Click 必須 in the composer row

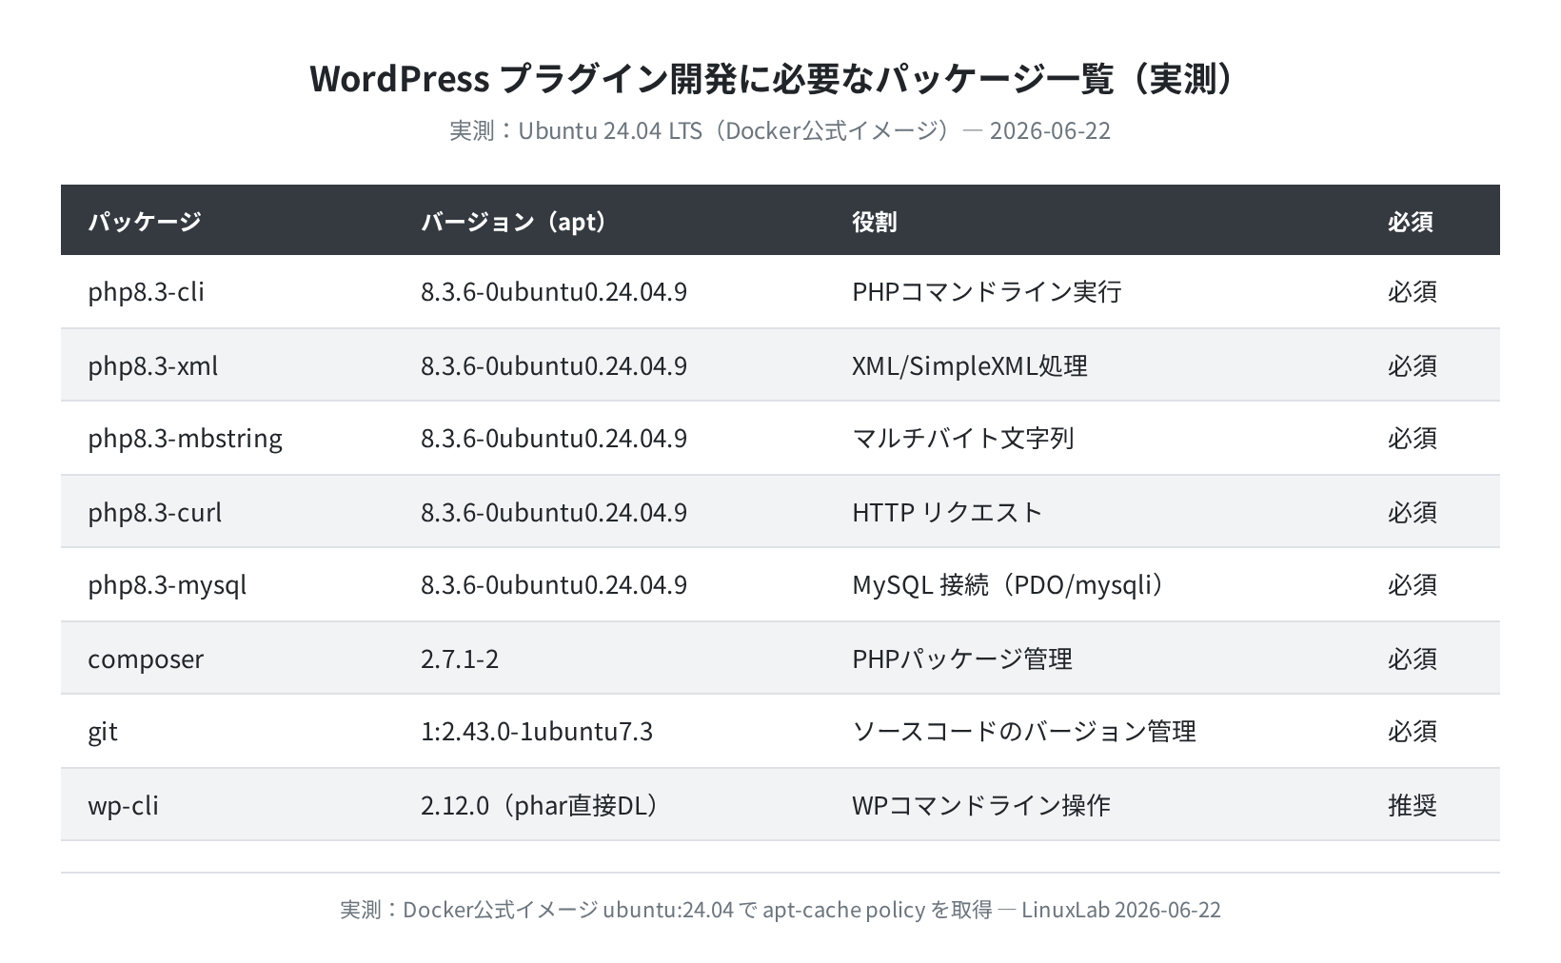pos(1413,658)
